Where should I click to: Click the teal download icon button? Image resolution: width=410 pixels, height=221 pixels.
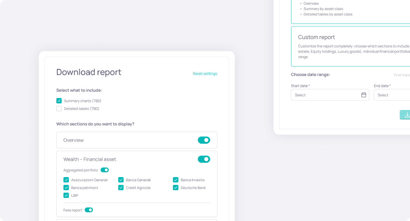tap(406, 115)
